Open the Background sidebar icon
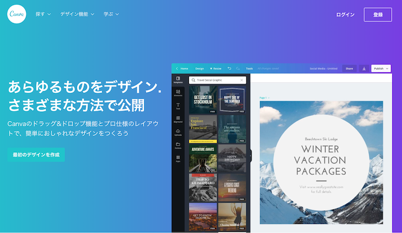Screen dimensions: 402x233 (178, 119)
